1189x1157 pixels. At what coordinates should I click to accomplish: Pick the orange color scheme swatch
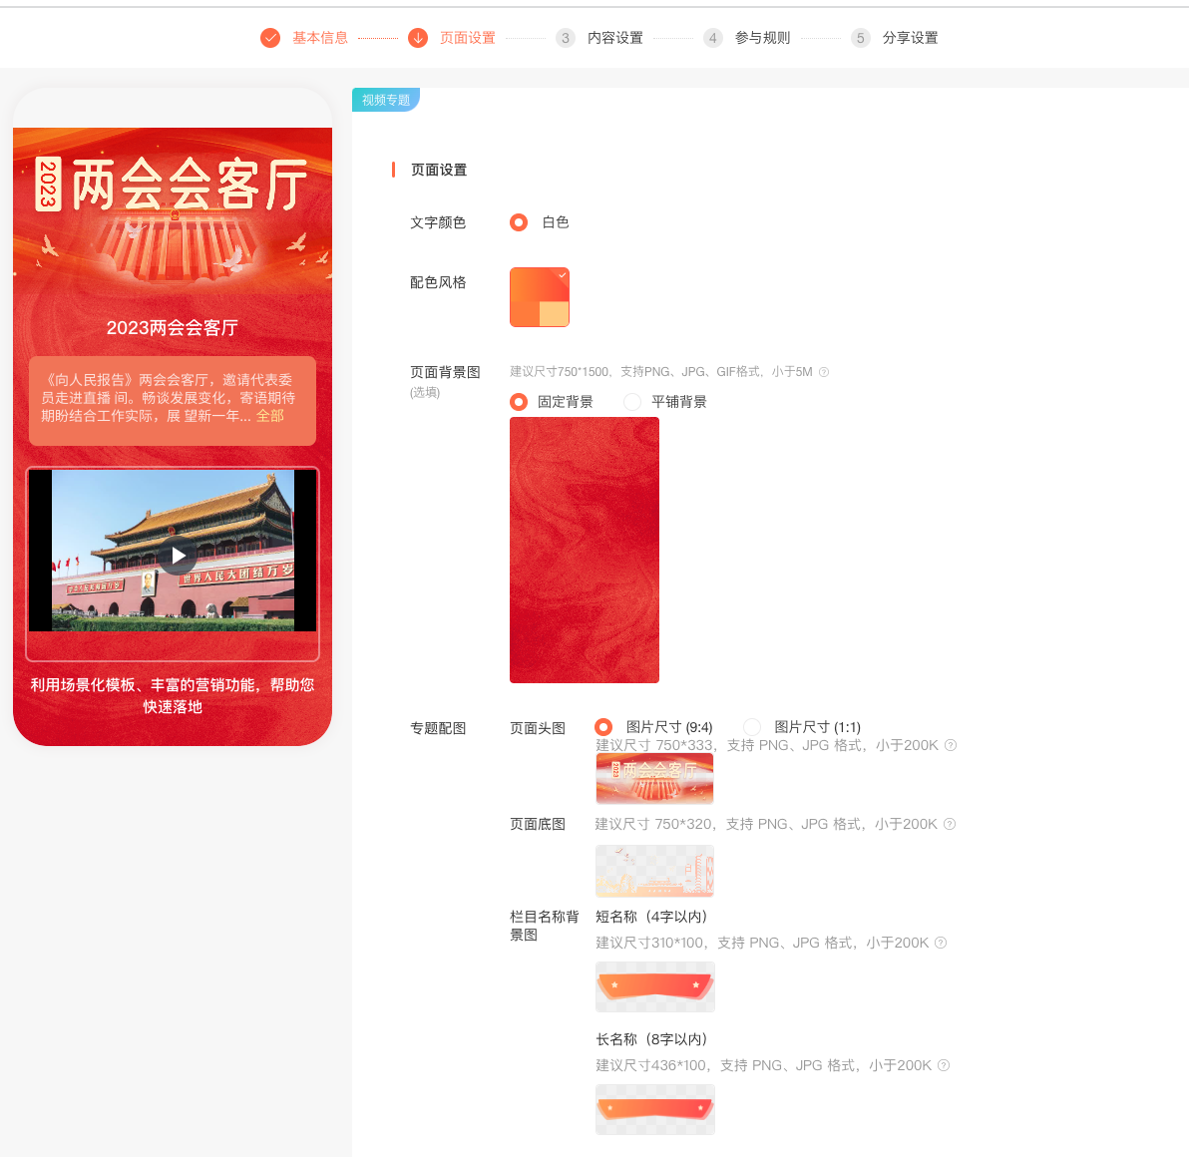[x=540, y=297]
